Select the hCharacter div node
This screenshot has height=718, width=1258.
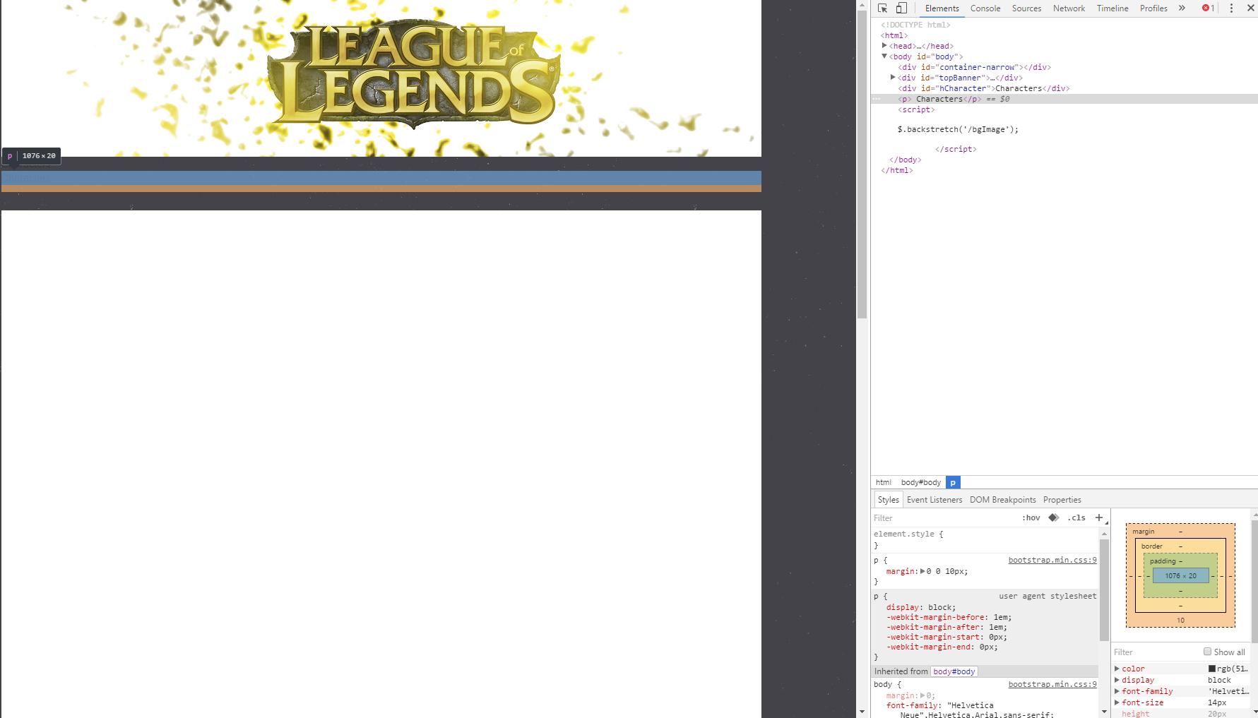tap(984, 88)
